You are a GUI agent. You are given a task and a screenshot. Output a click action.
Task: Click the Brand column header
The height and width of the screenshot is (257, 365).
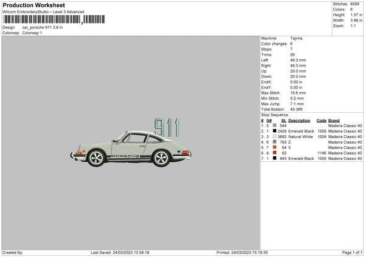click(x=334, y=121)
